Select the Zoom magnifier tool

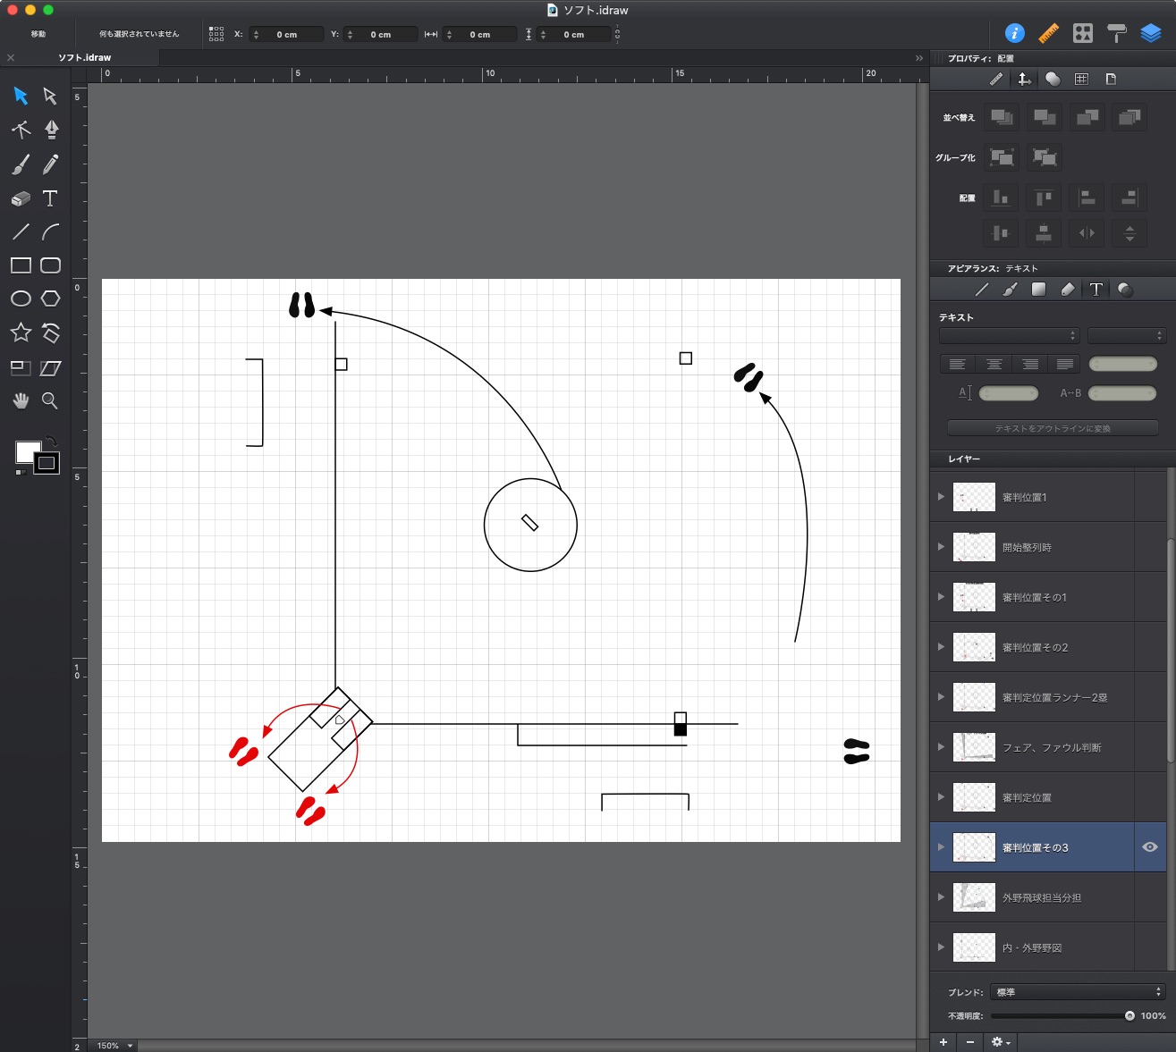pos(50,401)
